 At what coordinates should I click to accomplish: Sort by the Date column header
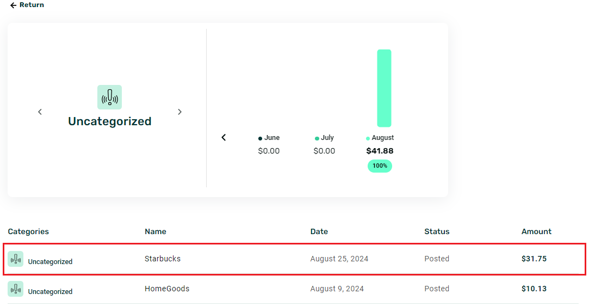coord(319,231)
